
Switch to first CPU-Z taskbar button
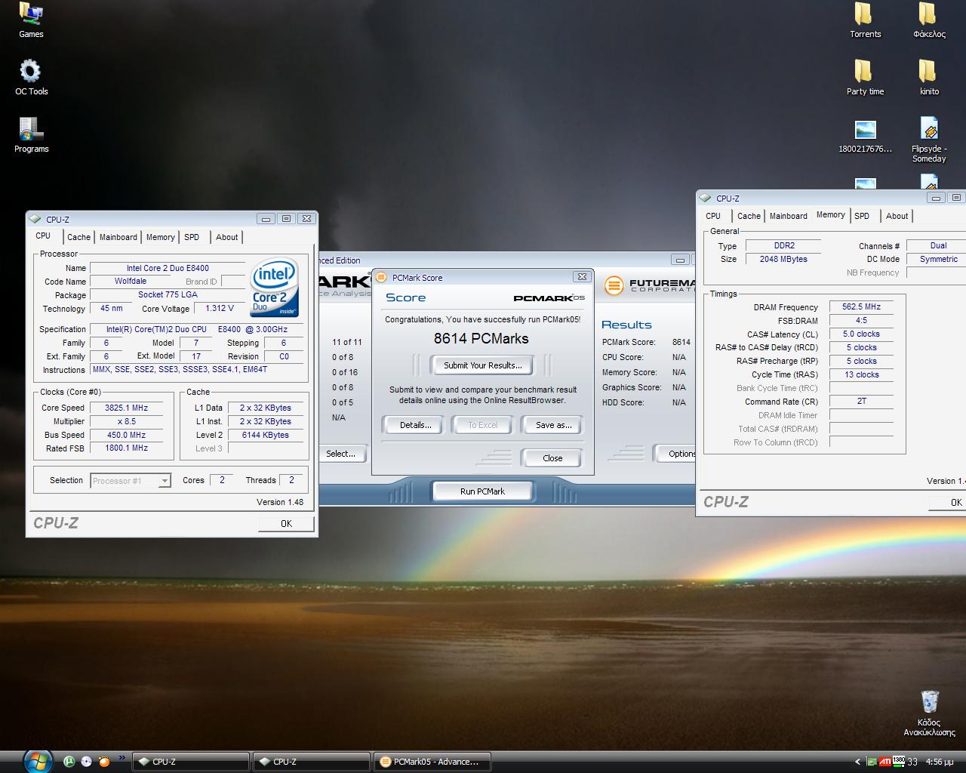point(192,762)
